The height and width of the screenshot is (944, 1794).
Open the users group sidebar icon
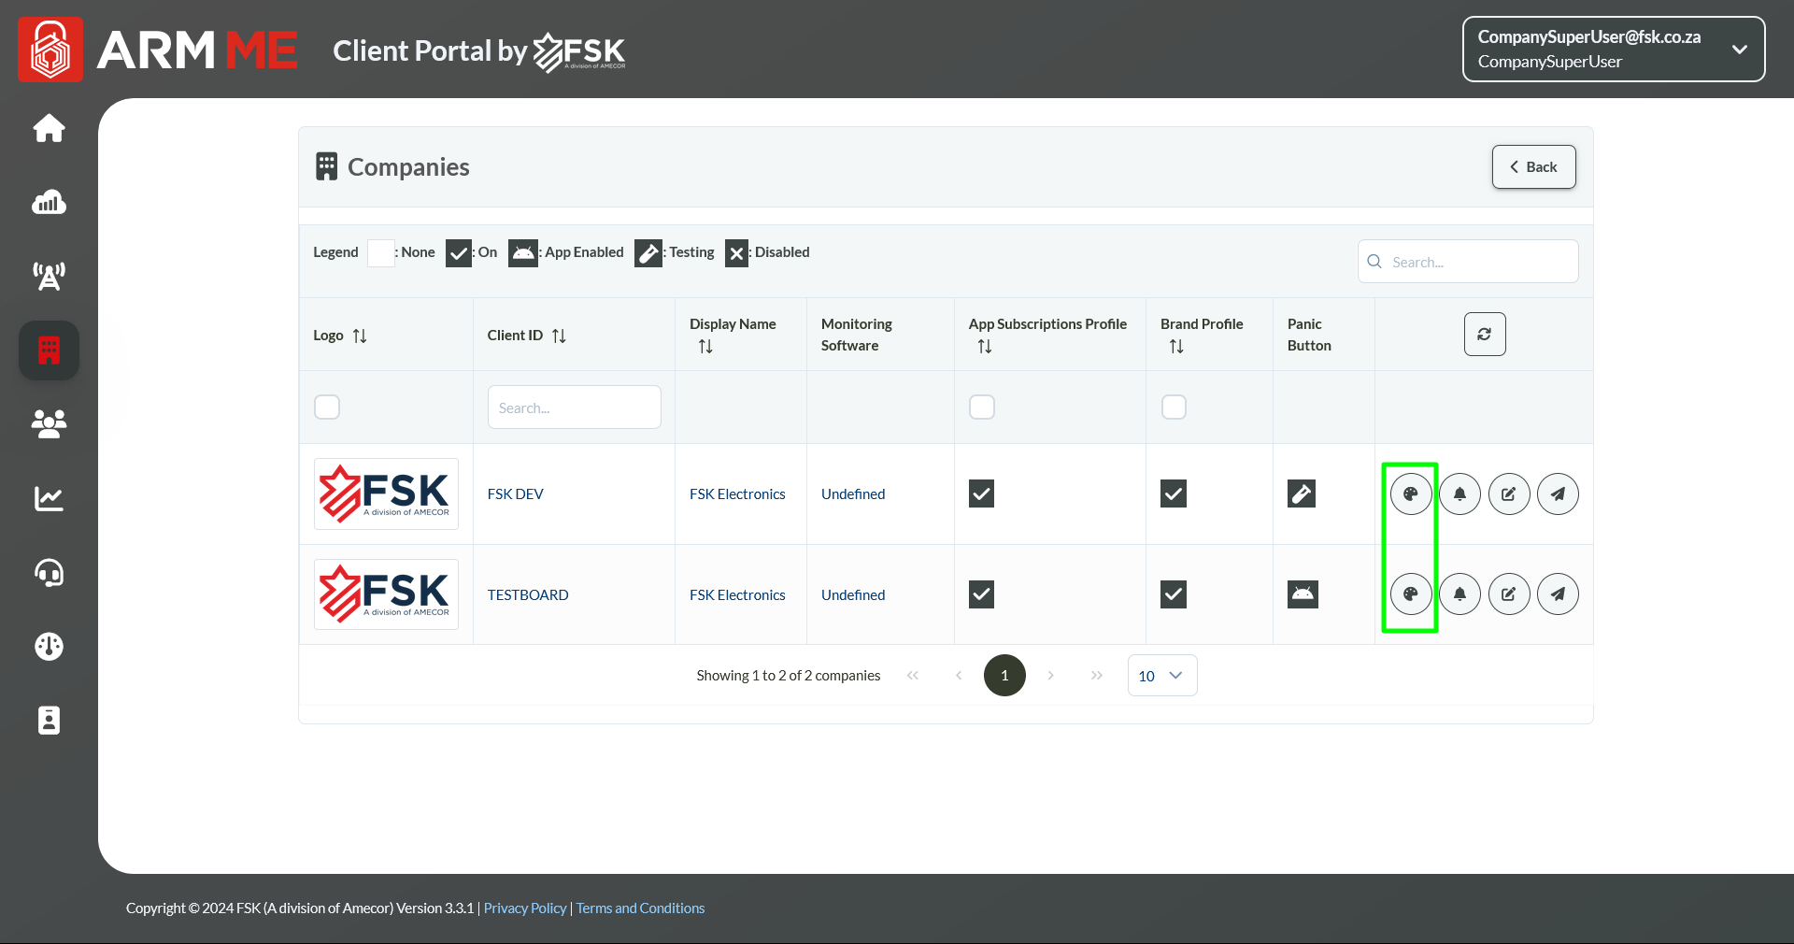tap(49, 424)
